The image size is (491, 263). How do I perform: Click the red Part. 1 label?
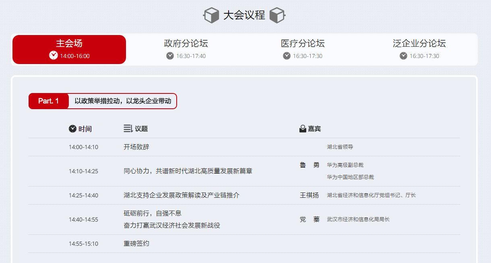point(49,101)
